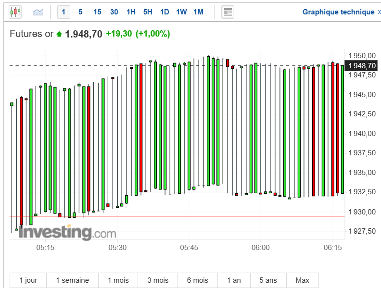381x288 pixels.
Task: Choose the 1 jour time range
Action: 28,280
